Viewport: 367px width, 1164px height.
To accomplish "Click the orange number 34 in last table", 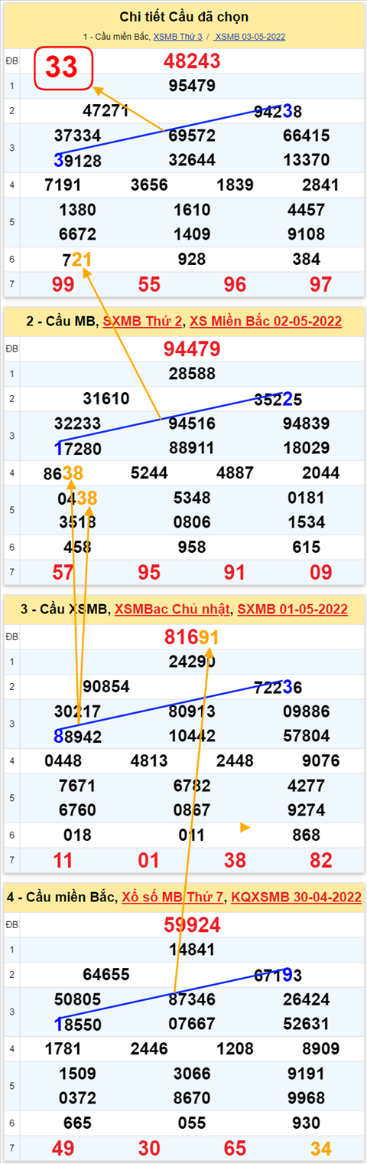I will (x=321, y=1148).
